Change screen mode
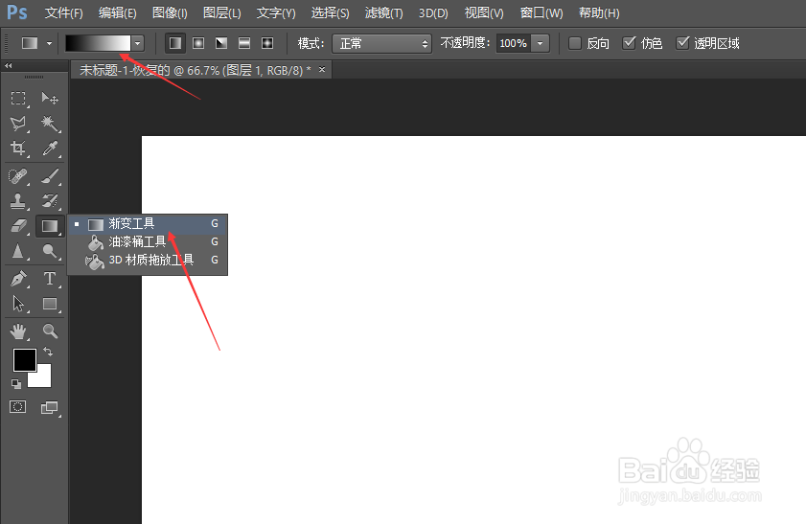Viewport: 806px width, 524px height. pyautogui.click(x=50, y=408)
